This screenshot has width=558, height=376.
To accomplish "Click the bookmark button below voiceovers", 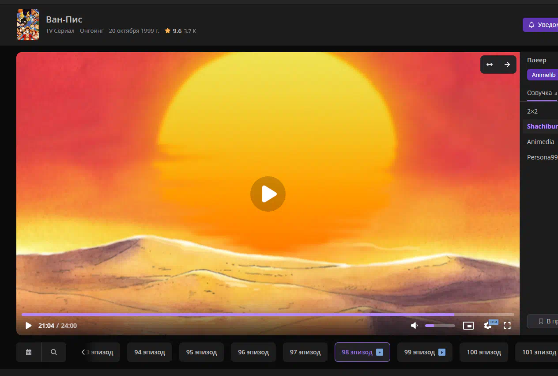I will (x=543, y=321).
